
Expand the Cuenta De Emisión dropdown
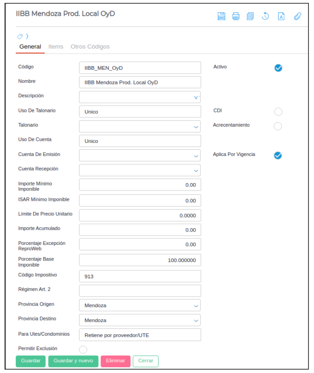point(196,156)
